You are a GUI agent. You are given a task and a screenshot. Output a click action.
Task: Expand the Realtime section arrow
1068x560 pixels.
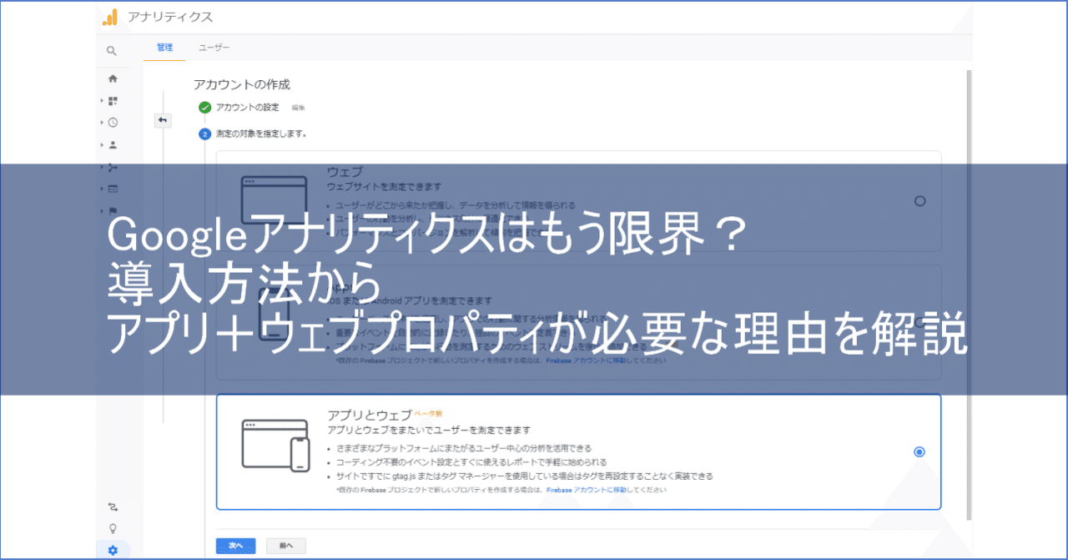(102, 123)
